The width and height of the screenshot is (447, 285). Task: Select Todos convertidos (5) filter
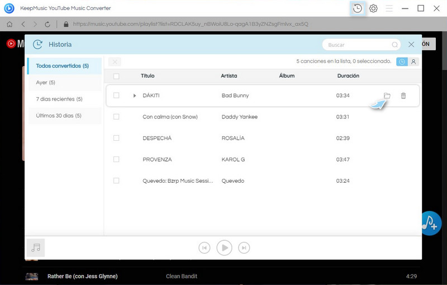click(x=64, y=66)
